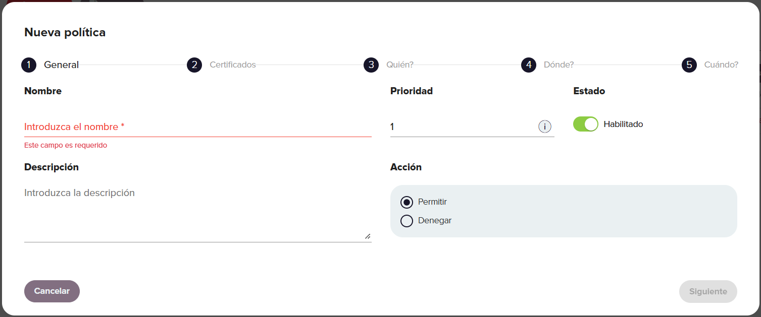This screenshot has height=317, width=761.
Task: Go to the Certificados step
Action: point(233,65)
